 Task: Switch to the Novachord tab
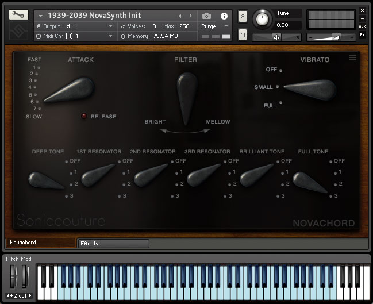[41, 243]
